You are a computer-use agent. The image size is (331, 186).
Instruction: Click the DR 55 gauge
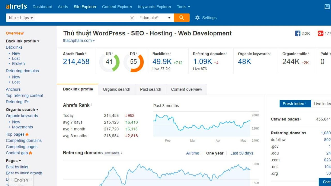[133, 62]
